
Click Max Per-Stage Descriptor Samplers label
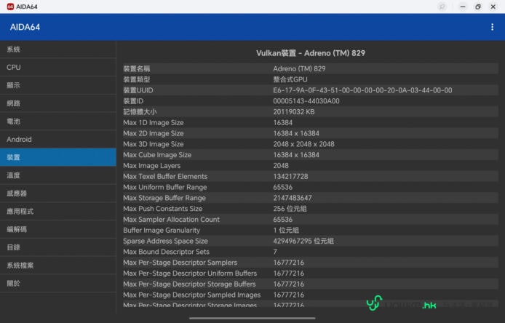coord(180,263)
